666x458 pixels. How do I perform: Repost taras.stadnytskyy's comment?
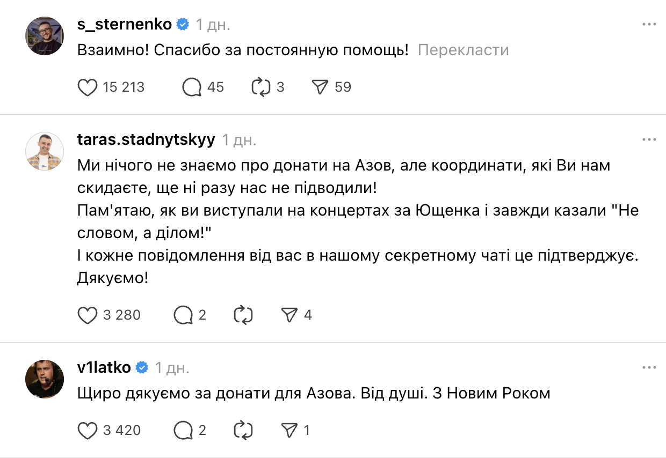click(x=243, y=315)
